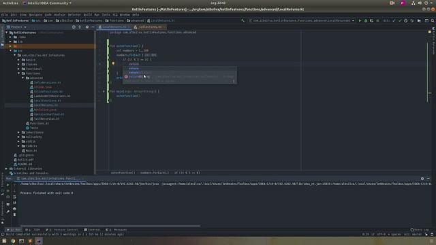Open the Refactor menu
Image resolution: width=436 pixels, height=245 pixels.
point(74,15)
